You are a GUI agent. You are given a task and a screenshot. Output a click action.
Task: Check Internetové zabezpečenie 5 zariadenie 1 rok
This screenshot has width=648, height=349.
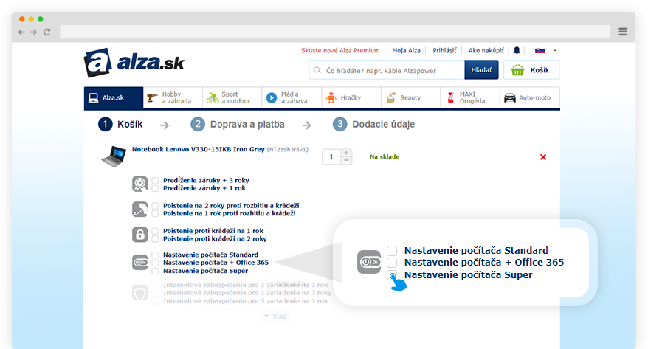155,301
